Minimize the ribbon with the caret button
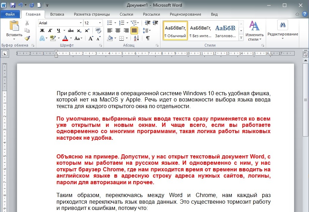Image resolution: width=309 pixels, height=212 pixels. coord(297,14)
